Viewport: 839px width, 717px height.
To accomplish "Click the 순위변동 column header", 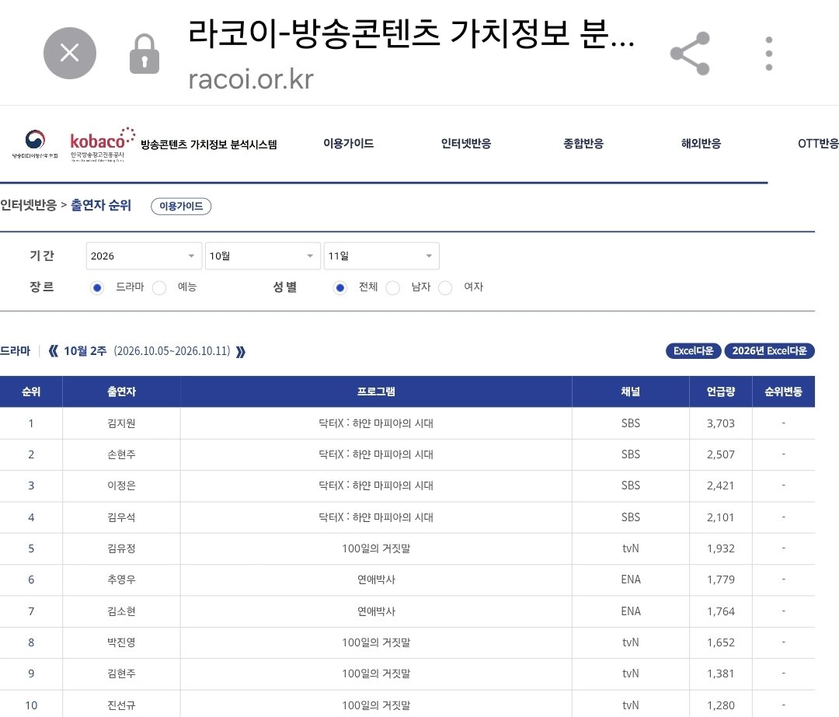I will click(x=783, y=392).
